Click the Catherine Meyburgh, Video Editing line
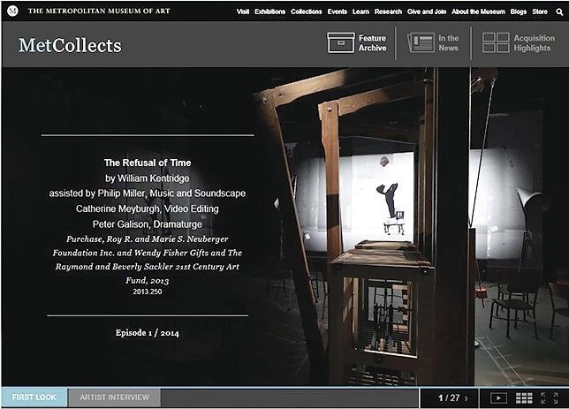Image resolution: width=569 pixels, height=409 pixels. 148,208
